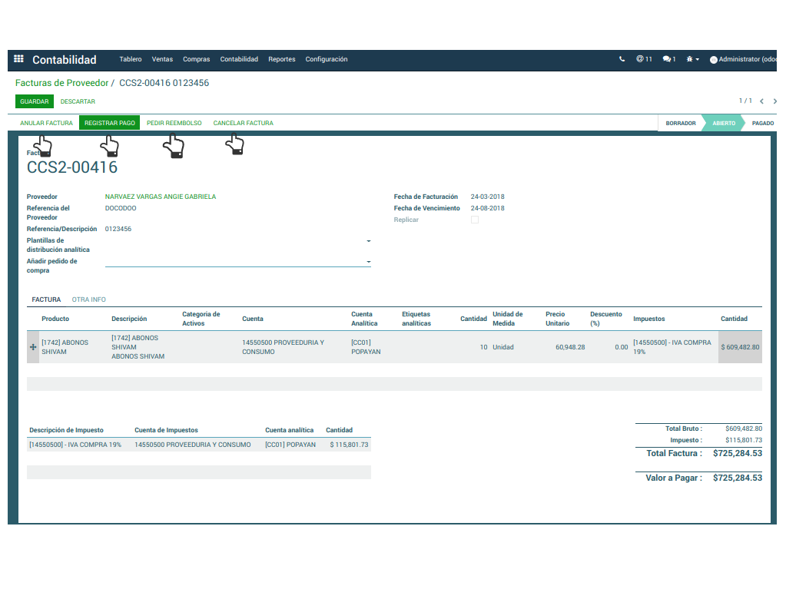Go to the next record arrow

pos(774,101)
